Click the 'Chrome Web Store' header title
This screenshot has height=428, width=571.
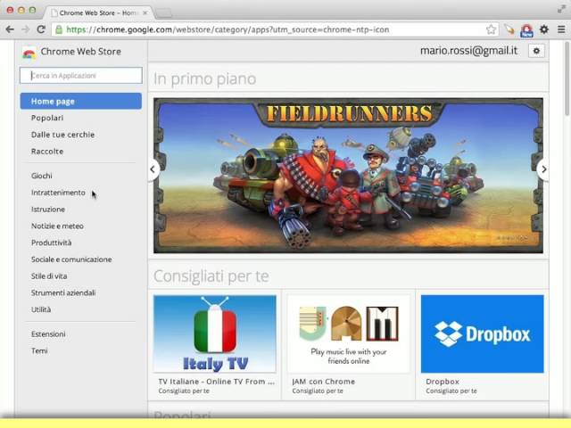tap(81, 52)
